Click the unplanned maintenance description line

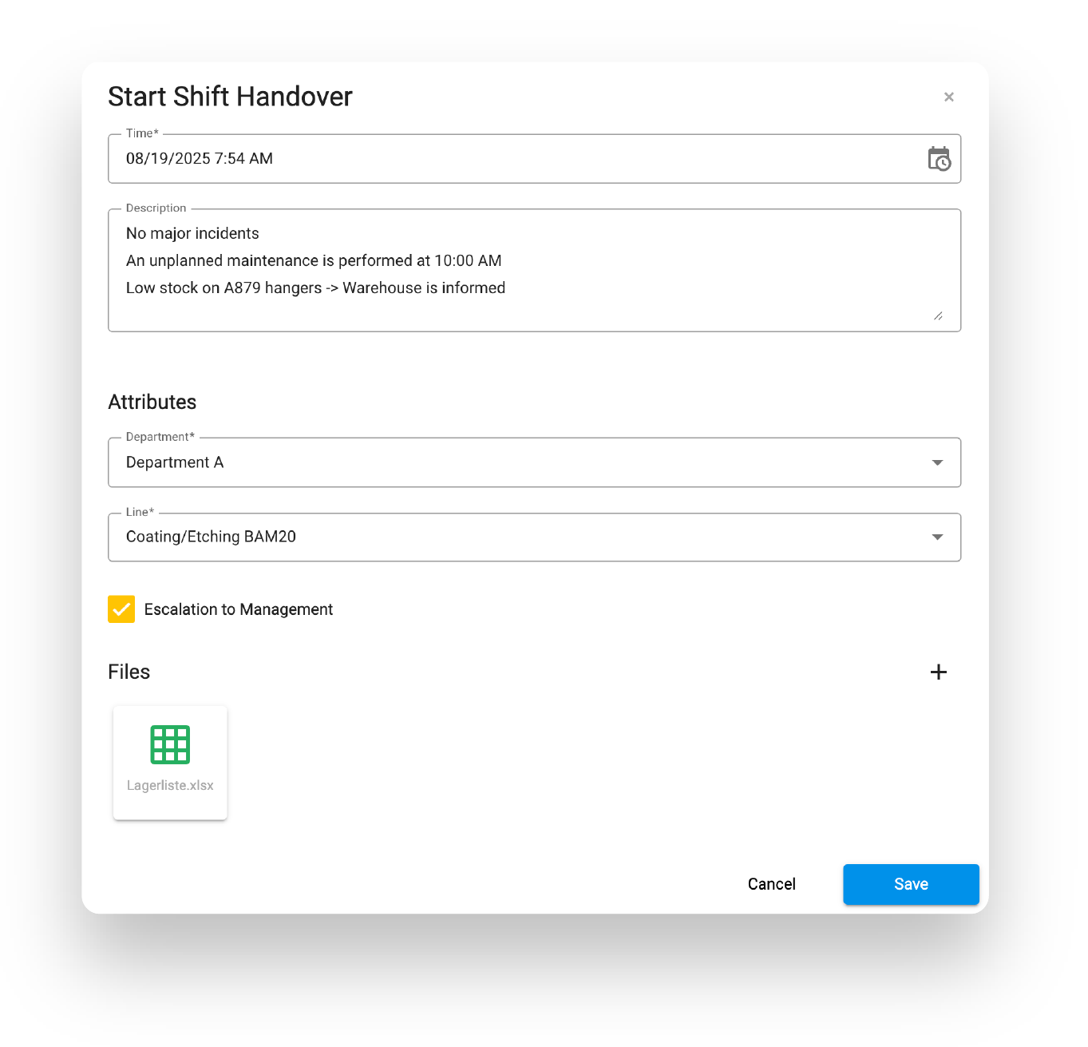314,260
